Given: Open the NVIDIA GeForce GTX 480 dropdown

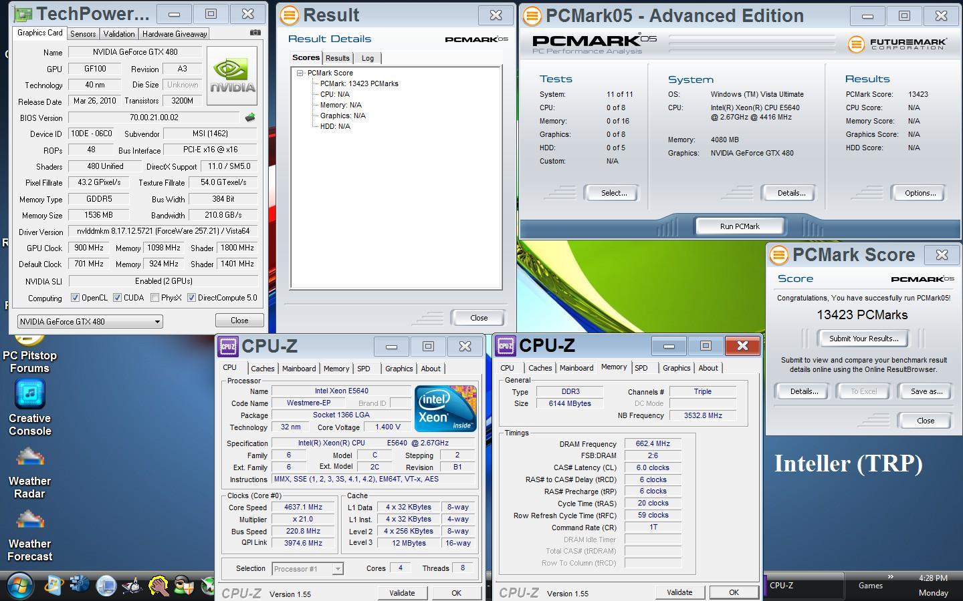Looking at the screenshot, I should 90,321.
